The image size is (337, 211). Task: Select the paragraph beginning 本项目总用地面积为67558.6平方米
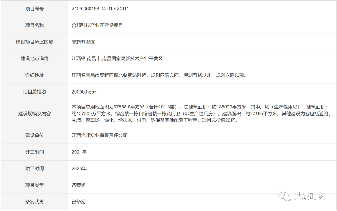[x=201, y=113]
